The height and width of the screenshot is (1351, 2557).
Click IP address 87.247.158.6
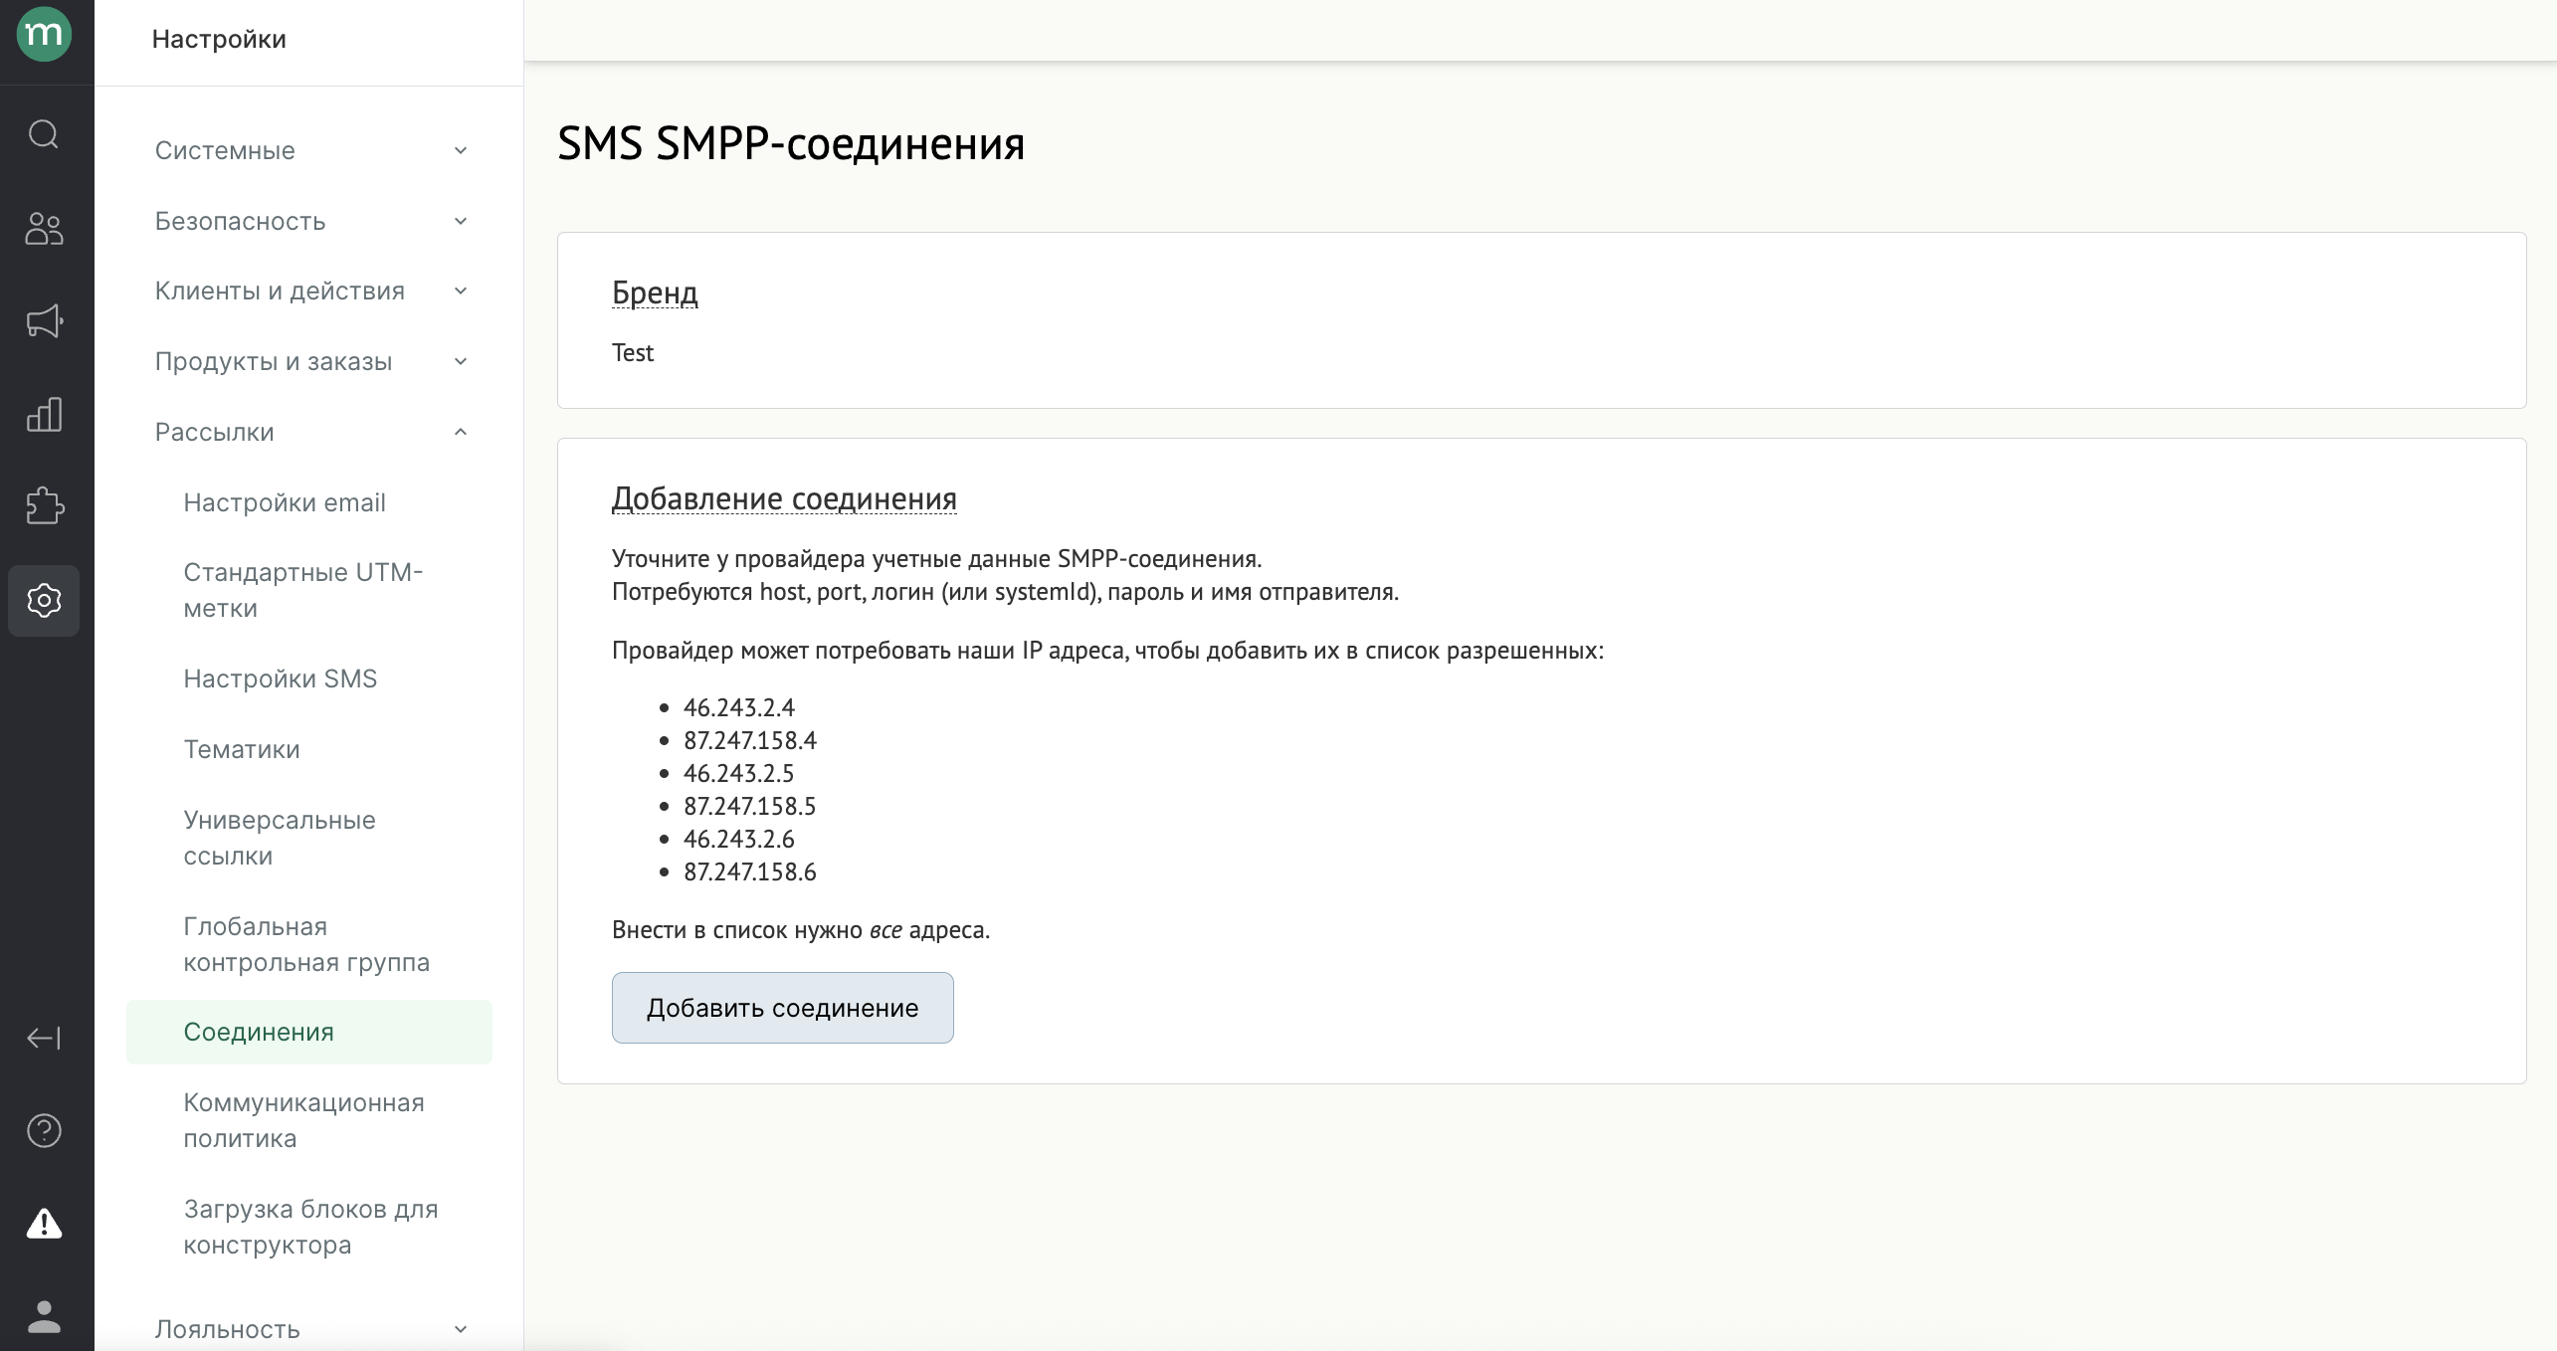[750, 871]
